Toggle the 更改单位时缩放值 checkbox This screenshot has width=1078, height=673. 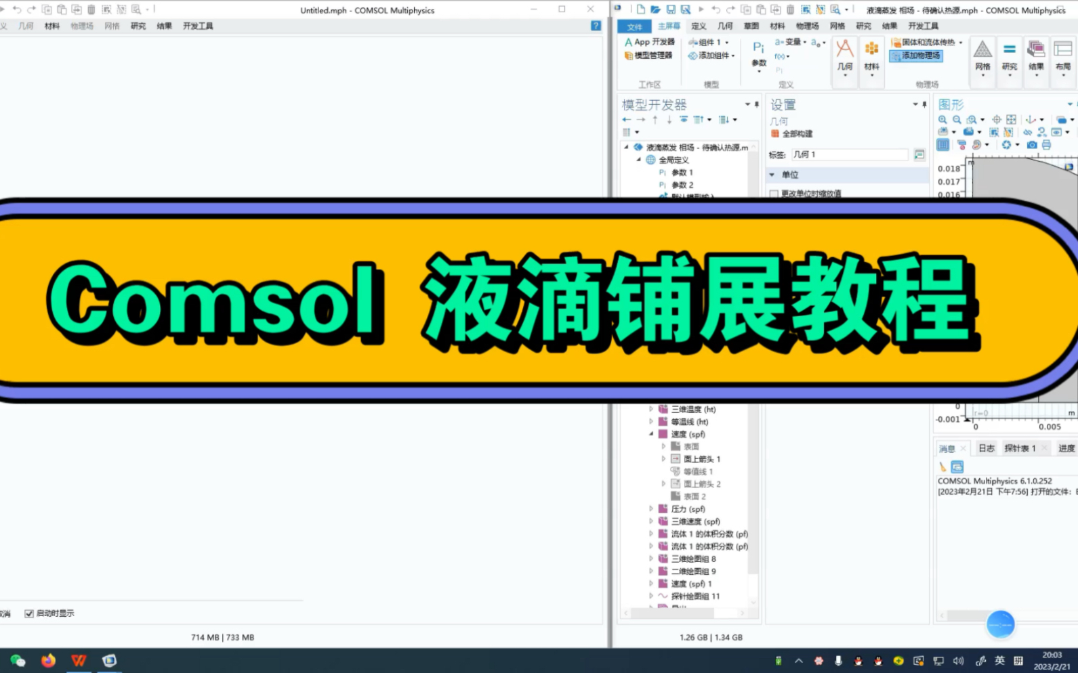pos(774,194)
